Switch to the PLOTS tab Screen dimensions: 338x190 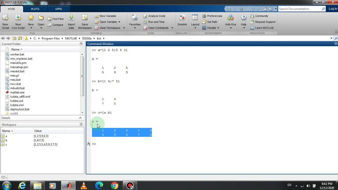click(35, 9)
